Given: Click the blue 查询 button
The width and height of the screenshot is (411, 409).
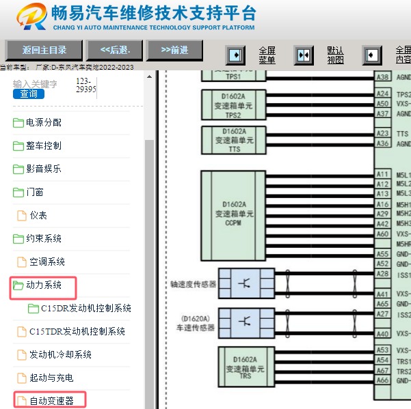Looking at the screenshot, I should click(29, 94).
